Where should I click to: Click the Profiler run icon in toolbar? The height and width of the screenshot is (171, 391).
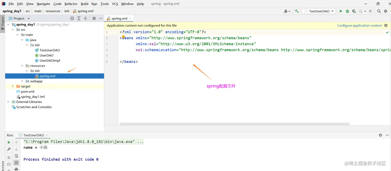click(360, 11)
